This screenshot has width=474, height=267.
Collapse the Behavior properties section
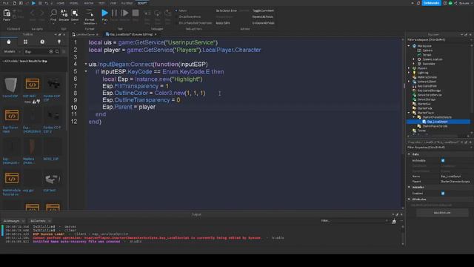point(409,187)
